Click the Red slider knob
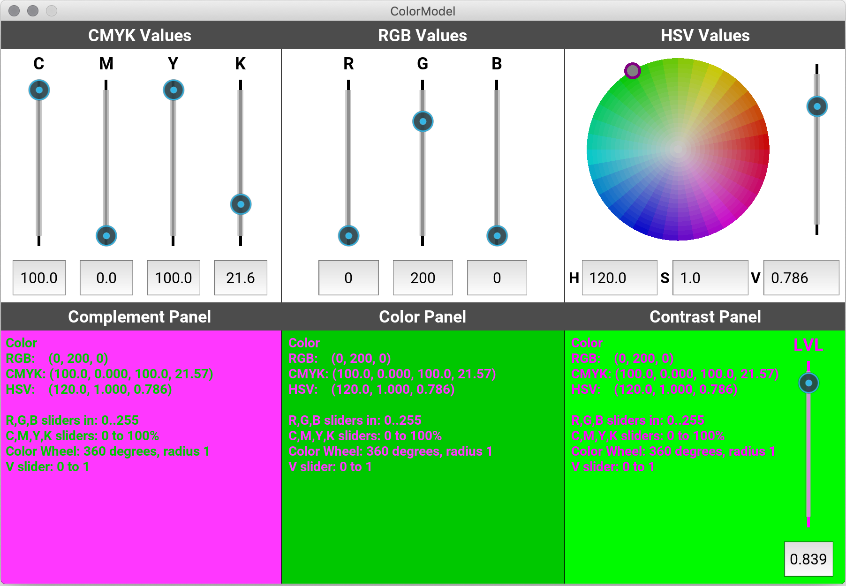This screenshot has height=586, width=846. pos(348,235)
